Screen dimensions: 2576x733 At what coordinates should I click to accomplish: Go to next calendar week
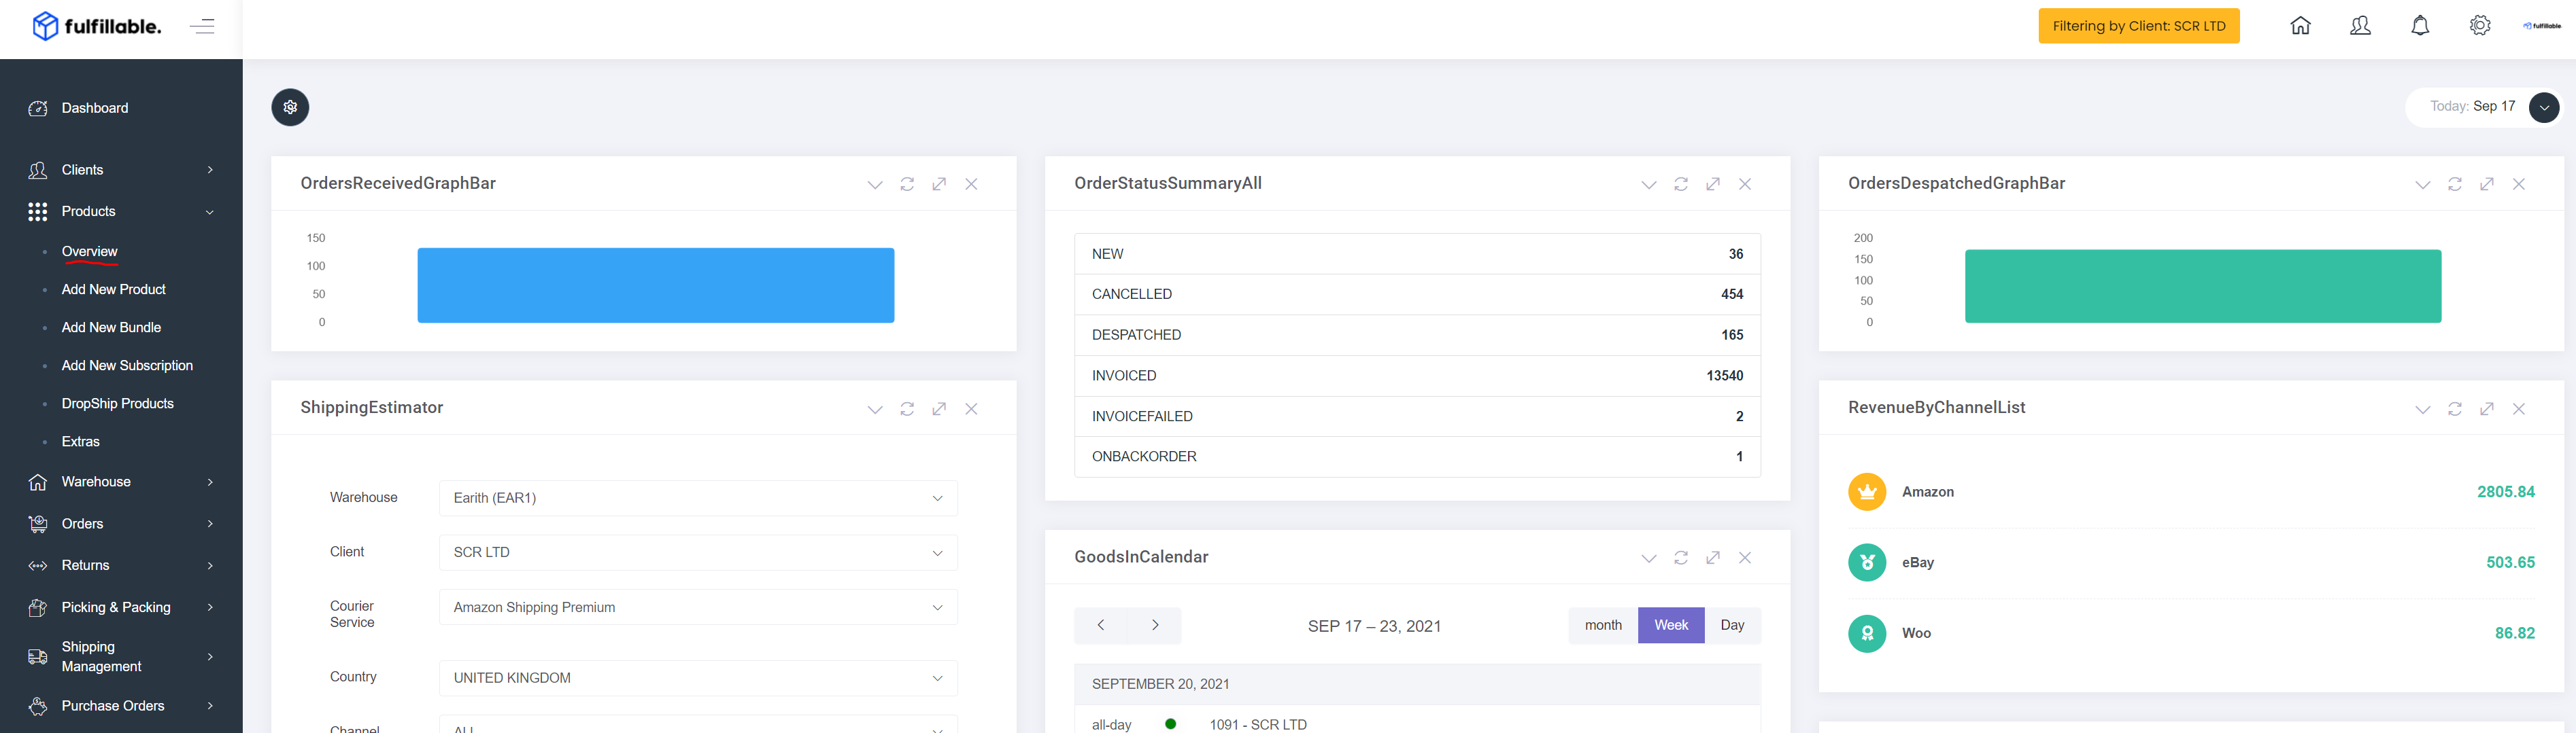[x=1155, y=625]
